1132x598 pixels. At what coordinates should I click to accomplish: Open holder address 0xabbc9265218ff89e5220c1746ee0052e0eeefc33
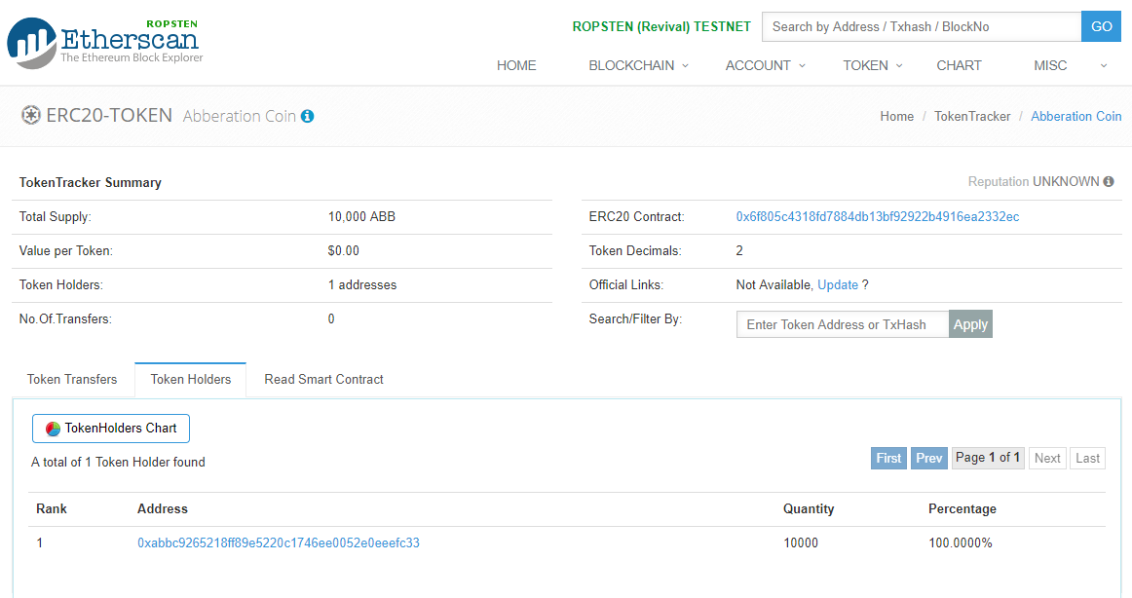click(278, 543)
